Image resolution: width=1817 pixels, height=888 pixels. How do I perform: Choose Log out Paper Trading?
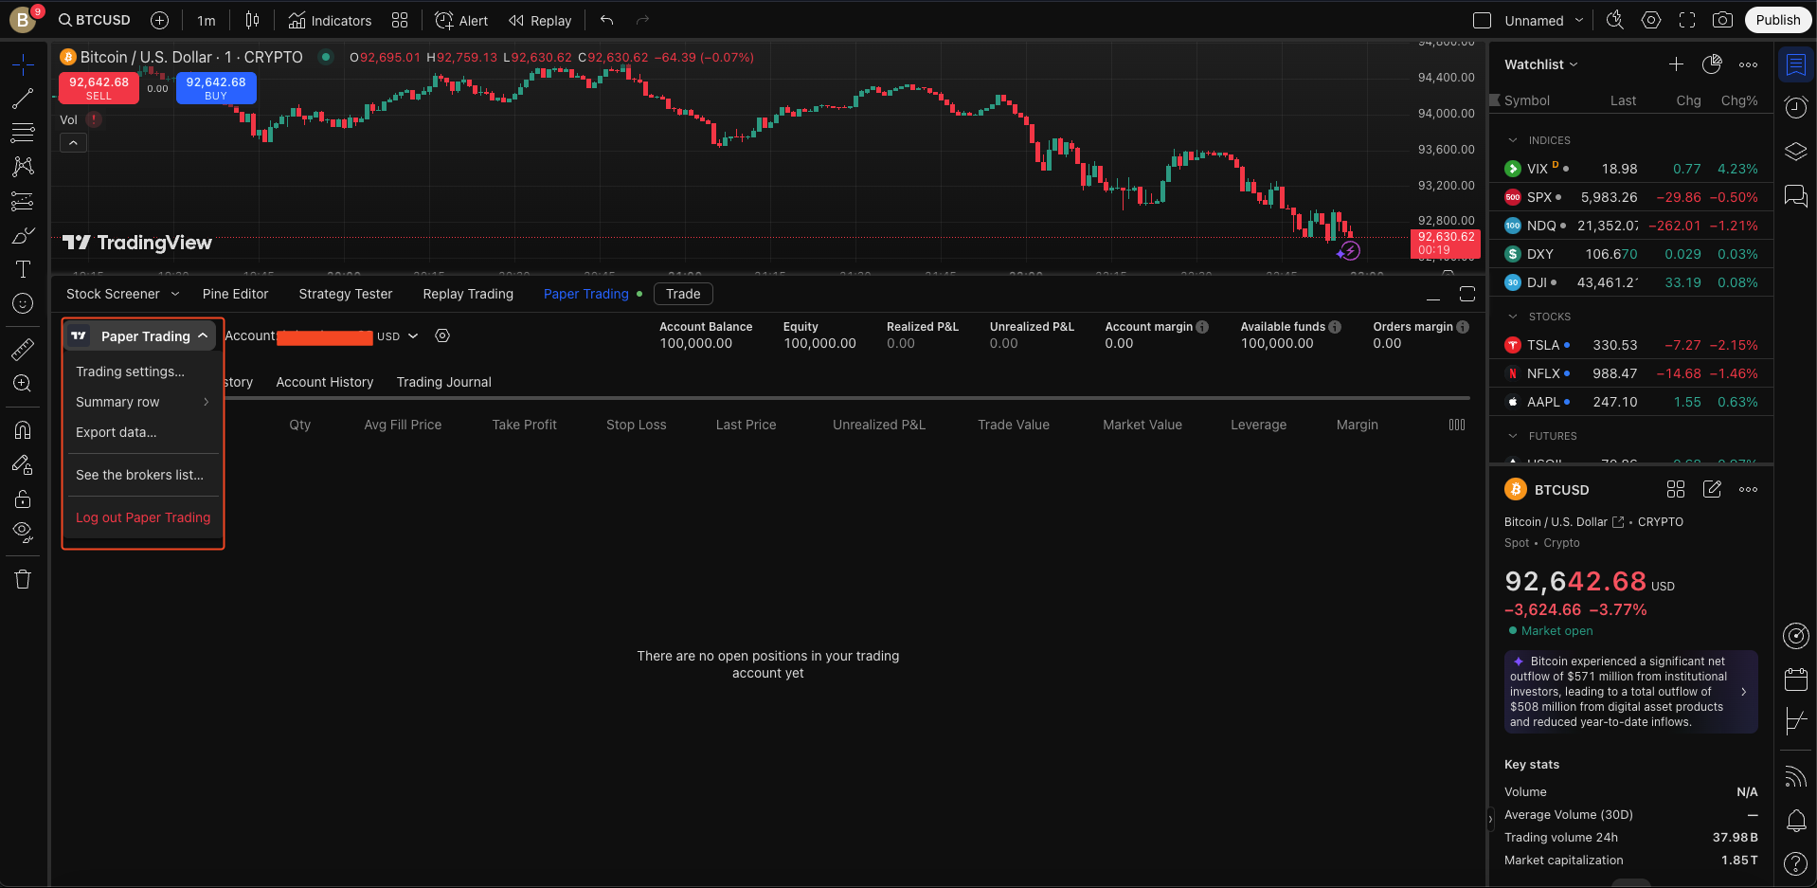pos(143,517)
